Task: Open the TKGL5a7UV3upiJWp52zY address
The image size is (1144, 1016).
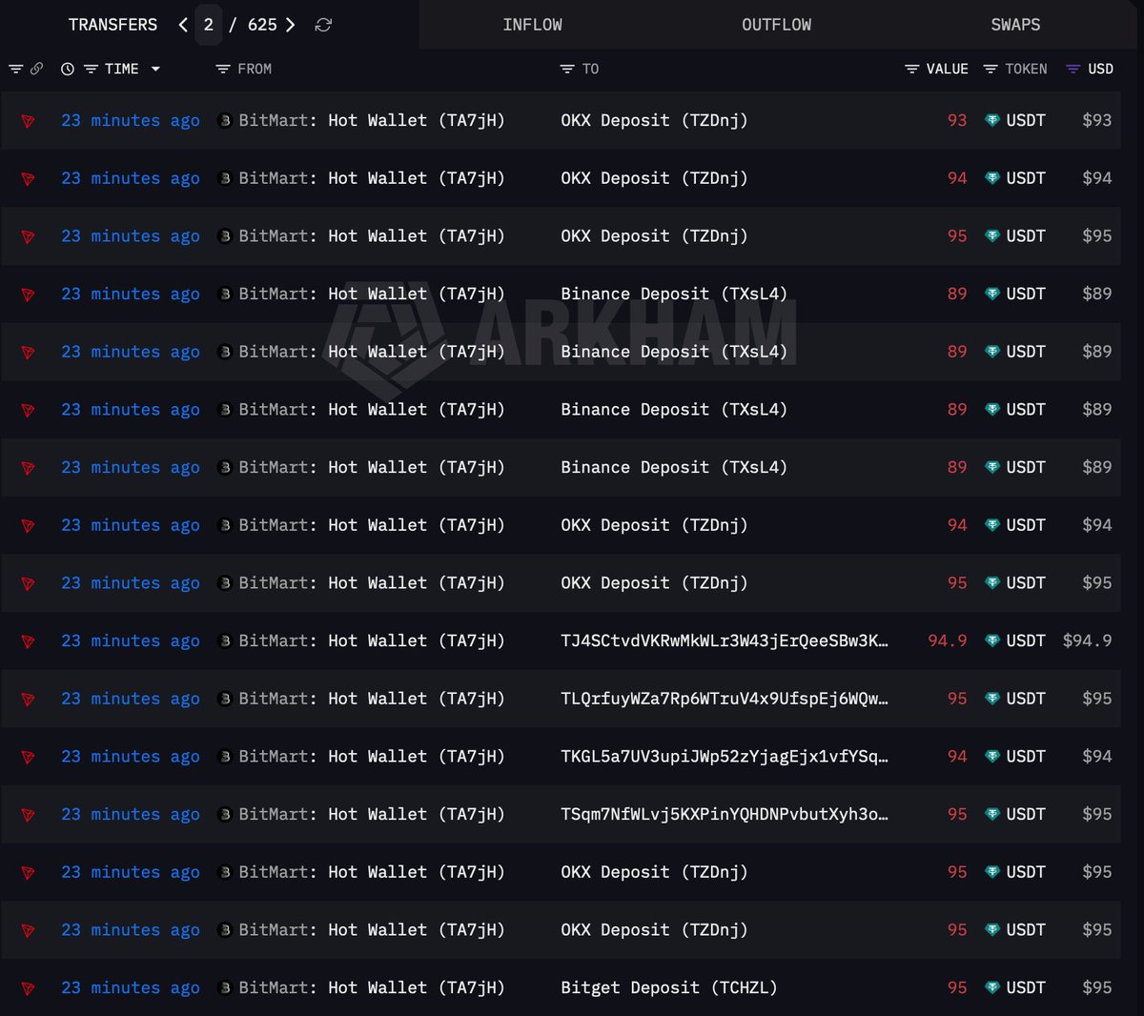Action: pyautogui.click(x=725, y=756)
